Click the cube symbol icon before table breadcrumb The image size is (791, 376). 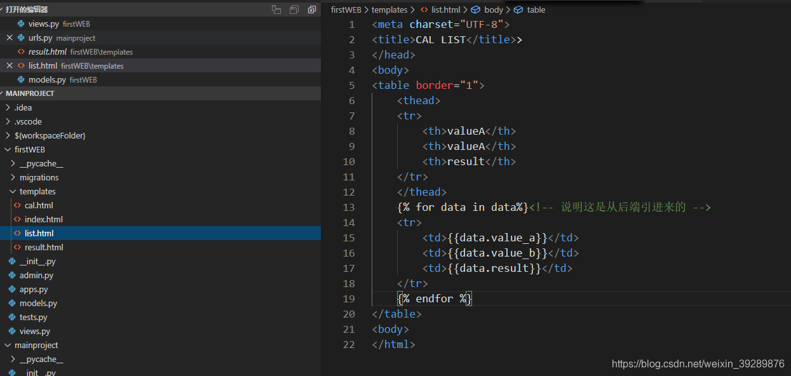coord(518,10)
